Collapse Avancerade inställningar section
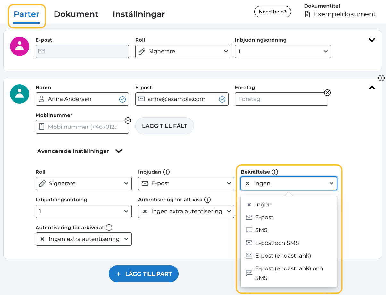 [x=119, y=151]
